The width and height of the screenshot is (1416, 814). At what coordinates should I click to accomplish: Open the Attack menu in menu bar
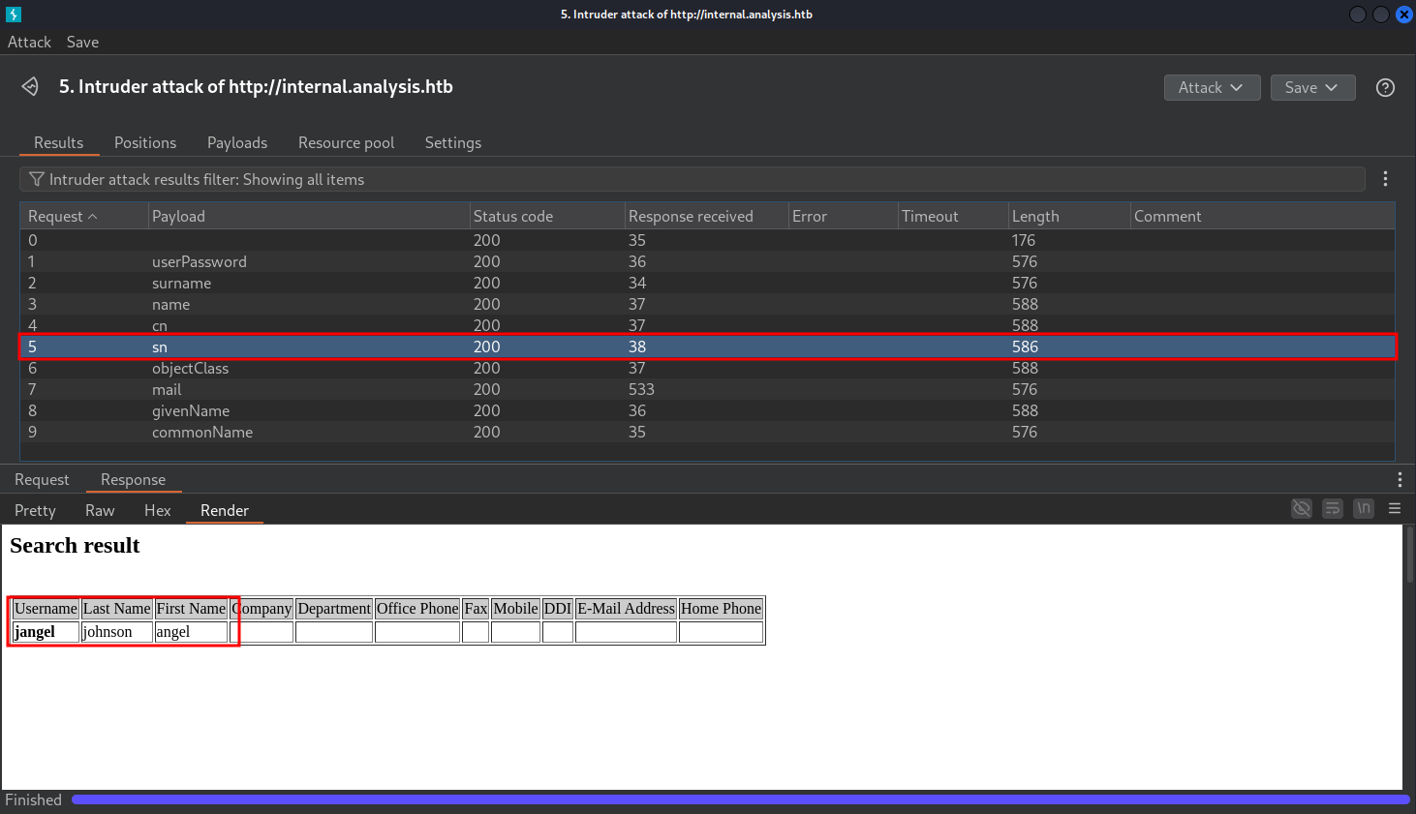29,43
